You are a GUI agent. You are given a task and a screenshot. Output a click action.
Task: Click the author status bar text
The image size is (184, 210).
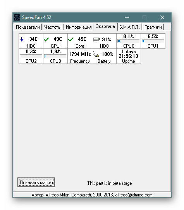[x=92, y=195]
